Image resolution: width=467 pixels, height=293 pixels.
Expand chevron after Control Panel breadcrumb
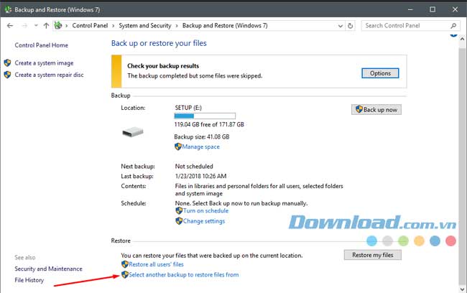pyautogui.click(x=114, y=26)
